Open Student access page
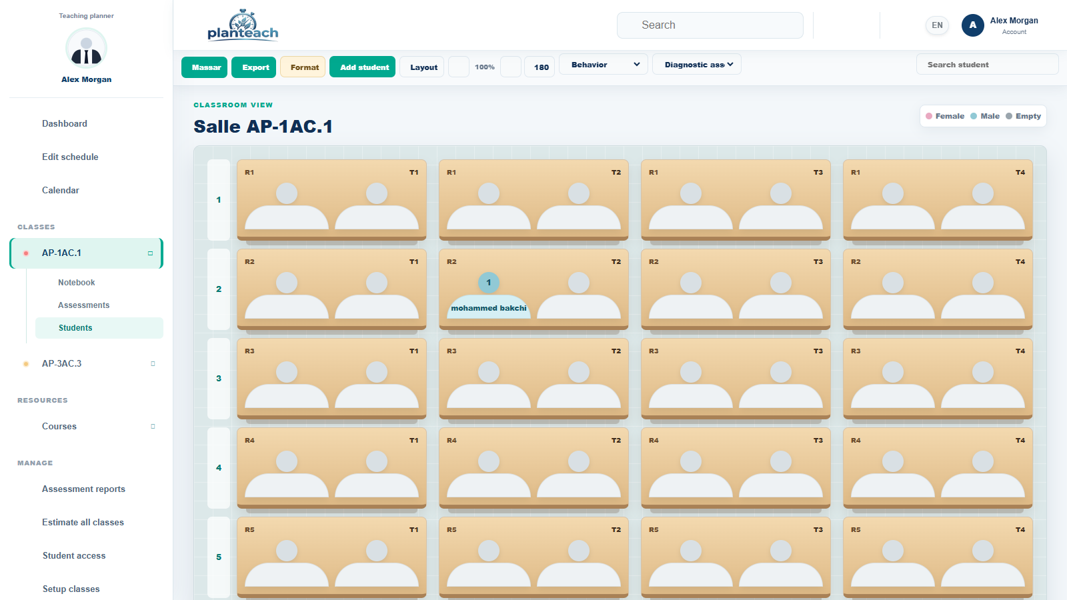The image size is (1067, 600). click(74, 556)
